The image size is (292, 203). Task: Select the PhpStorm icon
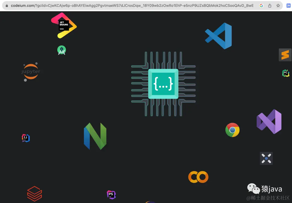coord(111,195)
